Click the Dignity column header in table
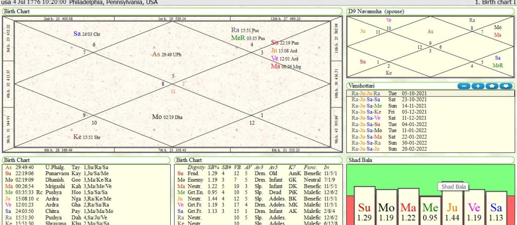Image resolution: width=517 pixels, height=225 pixels. pos(196,167)
